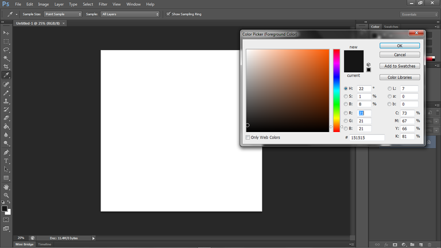The width and height of the screenshot is (441, 248).
Task: Select the History Brush tool
Action: click(x=6, y=110)
